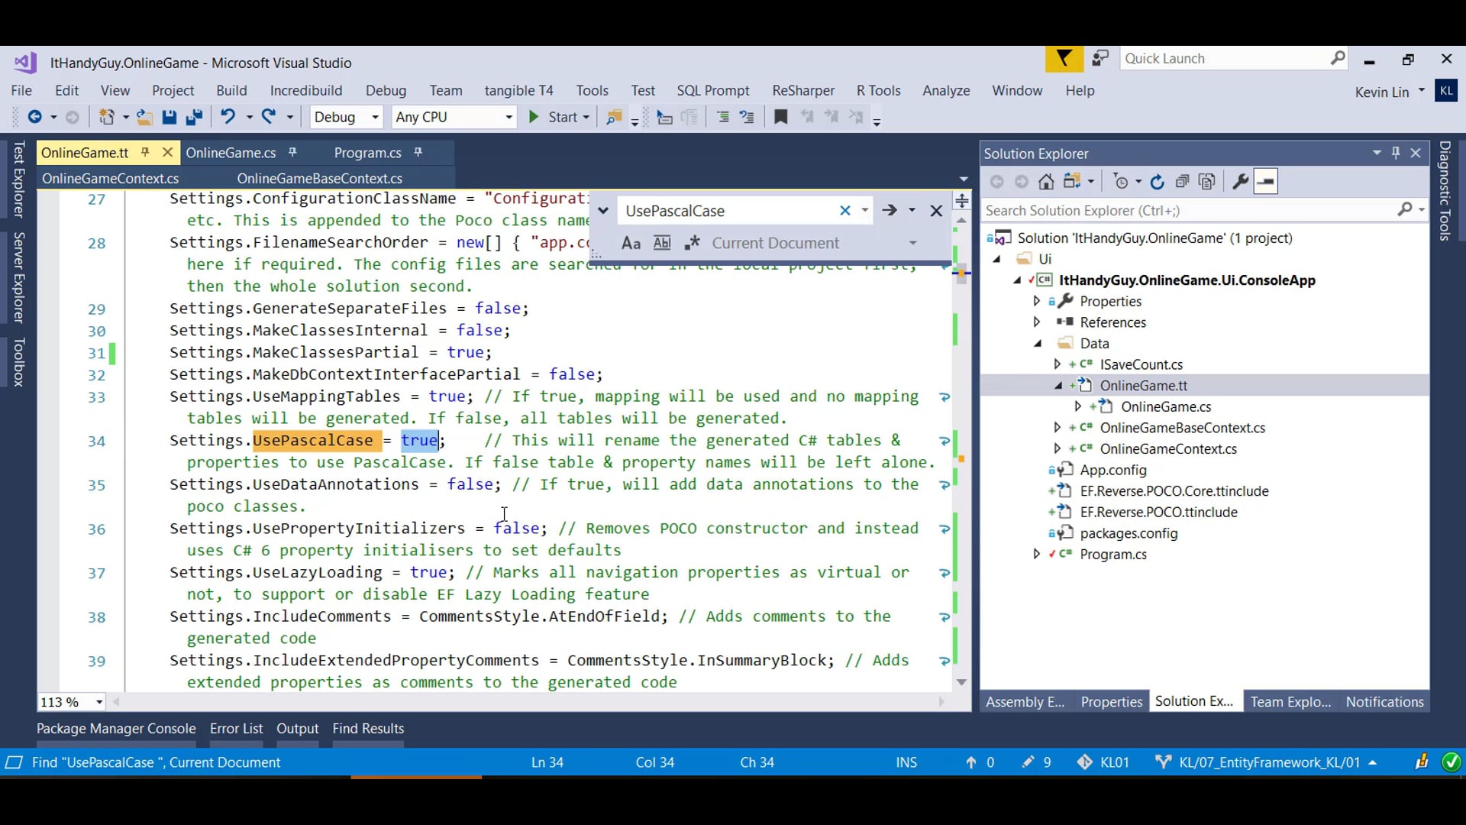This screenshot has width=1466, height=825.
Task: Toggle Match case in find box
Action: (631, 243)
